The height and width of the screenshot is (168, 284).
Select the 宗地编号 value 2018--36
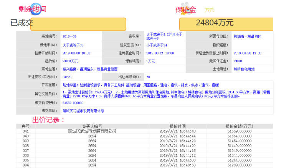69,36
